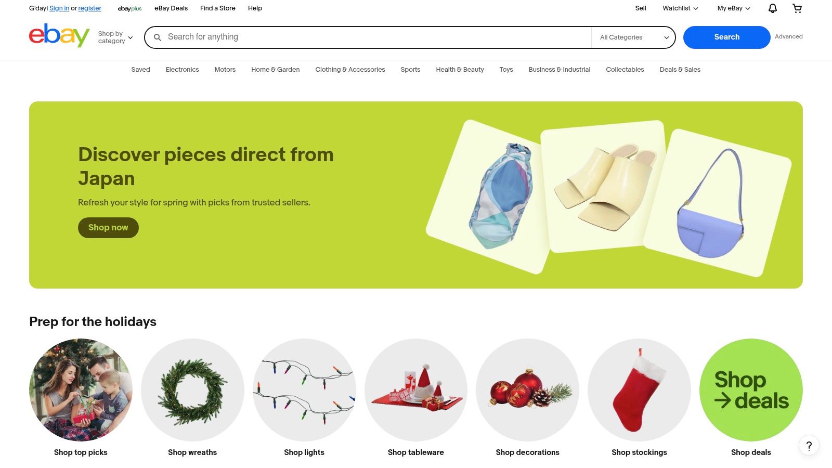Select the Collectables category
Image resolution: width=832 pixels, height=468 pixels.
pyautogui.click(x=625, y=70)
